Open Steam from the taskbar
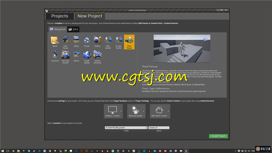The width and height of the screenshot is (272, 153). click(34, 151)
